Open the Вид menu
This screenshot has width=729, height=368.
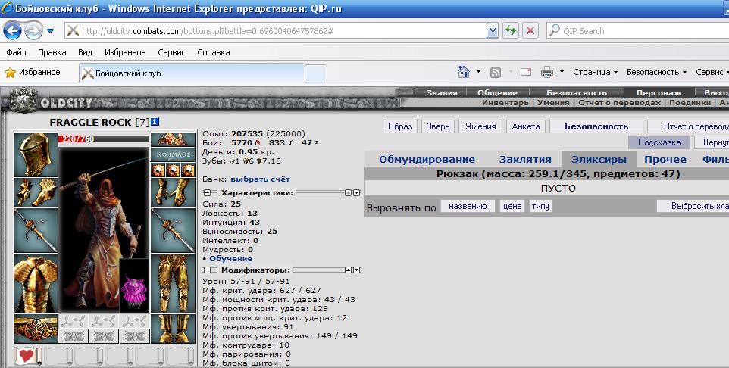pyautogui.click(x=85, y=52)
